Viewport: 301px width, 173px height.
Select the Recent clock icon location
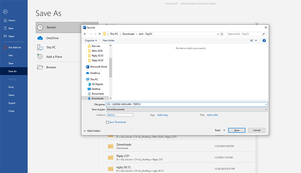(40, 27)
